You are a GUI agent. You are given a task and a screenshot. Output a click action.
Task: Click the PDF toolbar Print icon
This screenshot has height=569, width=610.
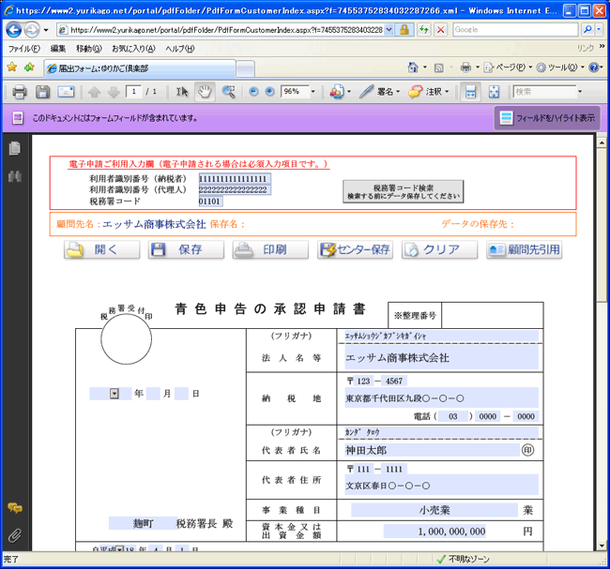coord(20,92)
